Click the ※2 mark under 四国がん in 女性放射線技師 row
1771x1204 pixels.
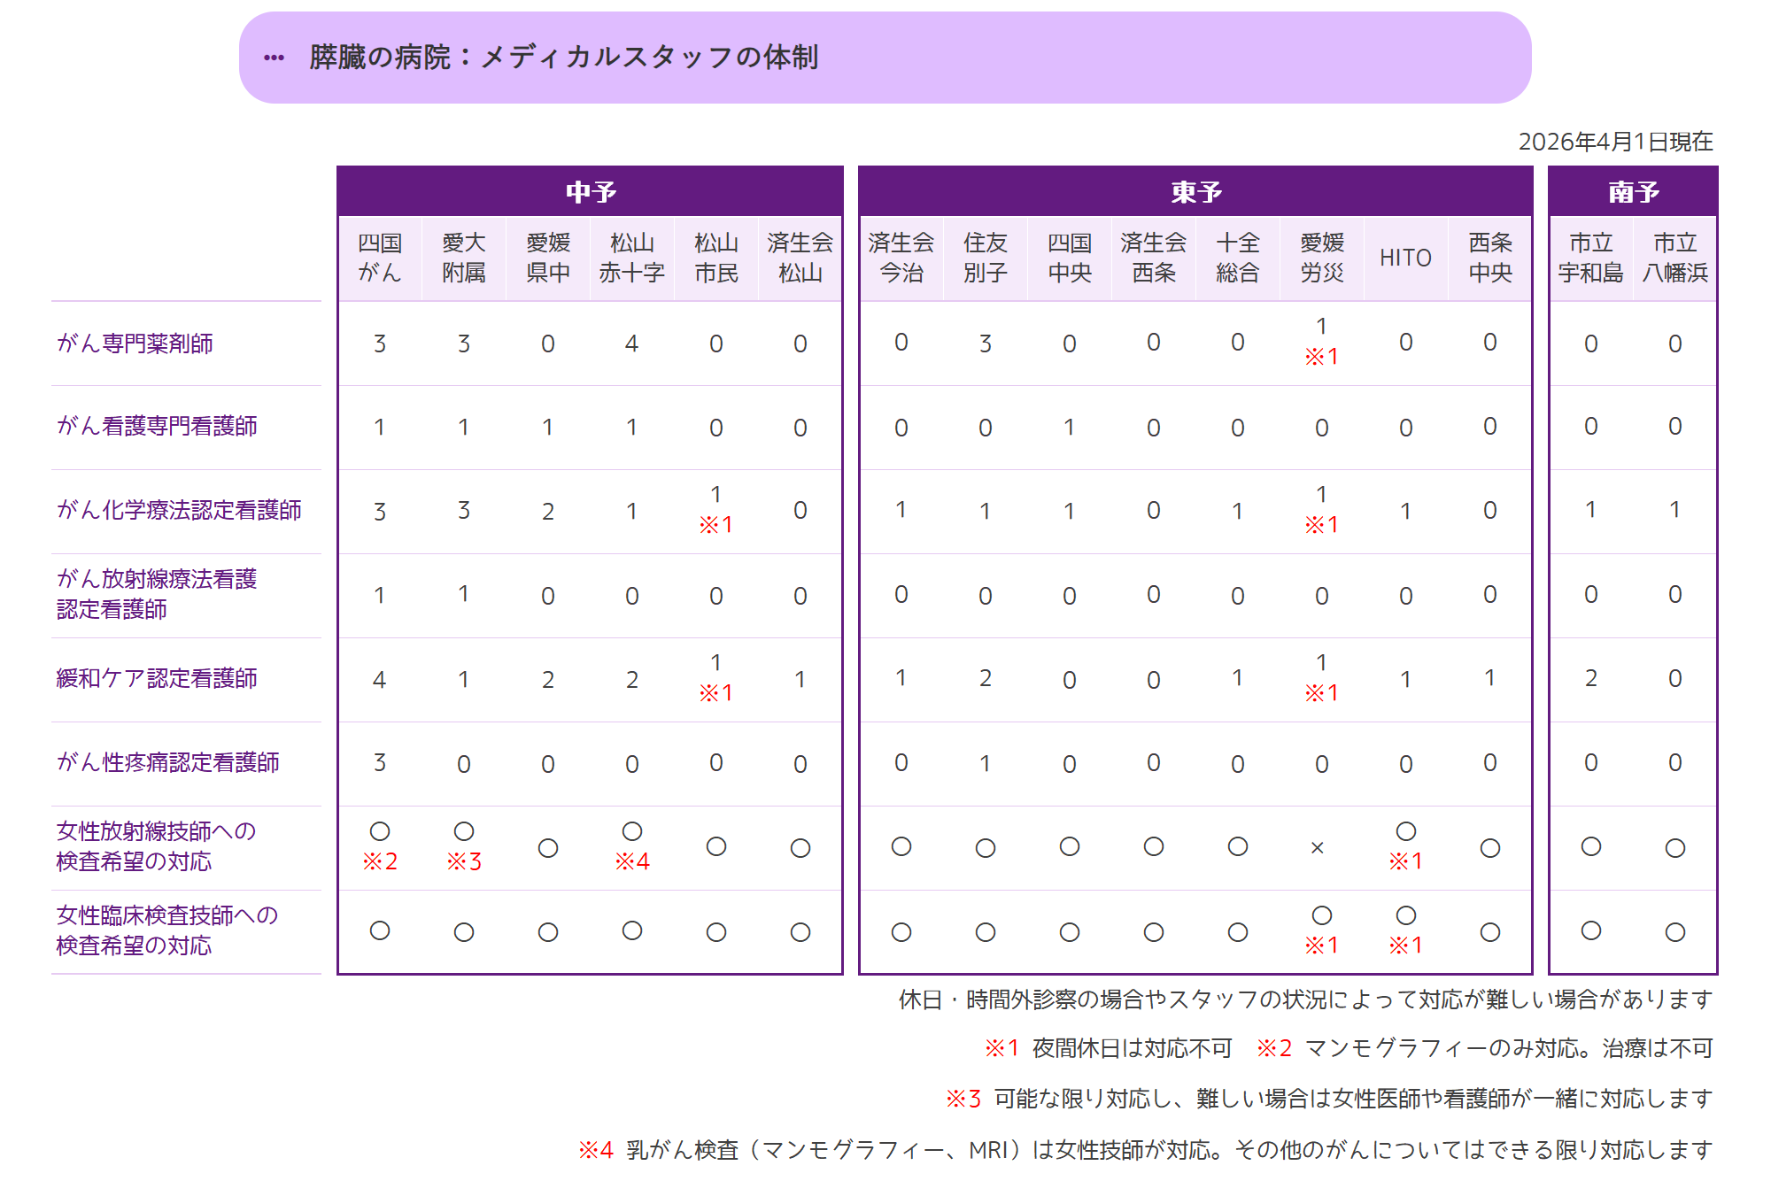pyautogui.click(x=380, y=861)
